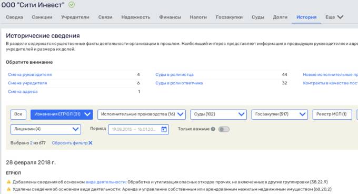
Task: Switch to the Сводка tab
Action: [14, 17]
